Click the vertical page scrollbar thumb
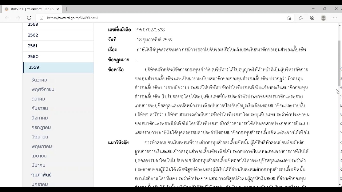The width and height of the screenshot is (342, 192). pyautogui.click(x=340, y=63)
